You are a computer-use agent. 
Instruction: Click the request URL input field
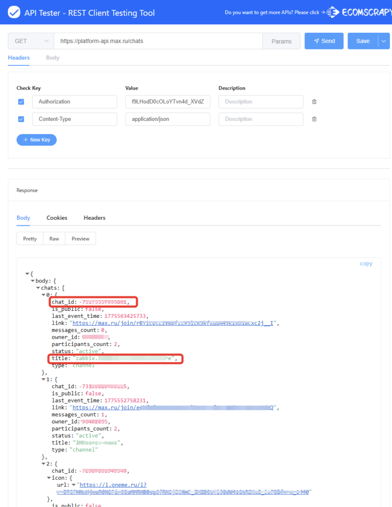pos(158,41)
